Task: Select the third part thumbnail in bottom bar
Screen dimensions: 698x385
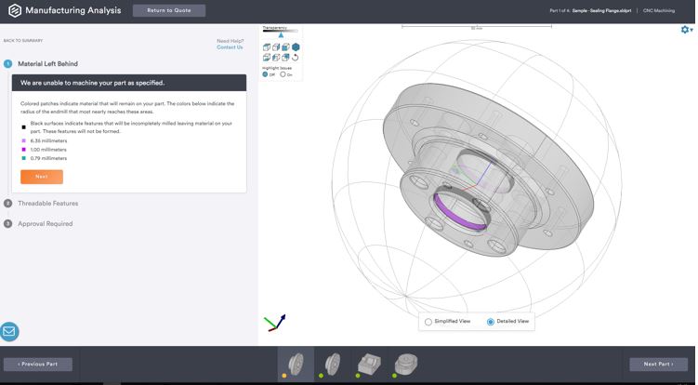Action: [x=367, y=363]
